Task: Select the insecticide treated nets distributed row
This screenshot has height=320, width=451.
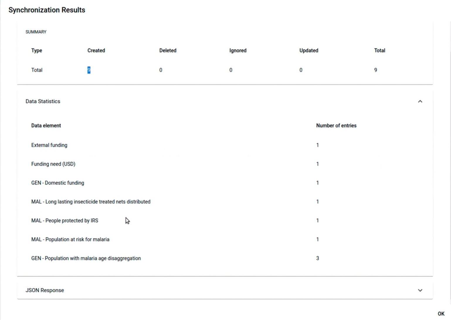Action: coord(91,202)
